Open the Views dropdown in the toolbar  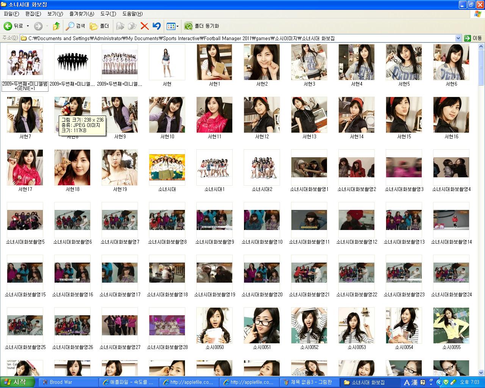(x=172, y=26)
